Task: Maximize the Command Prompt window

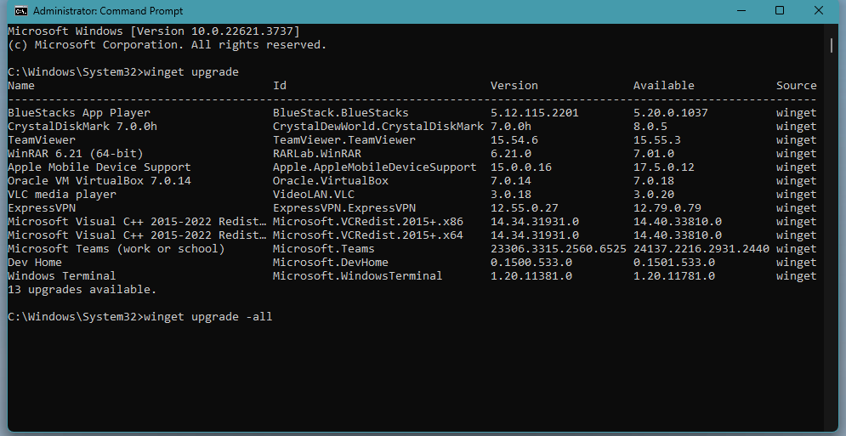Action: (780, 11)
